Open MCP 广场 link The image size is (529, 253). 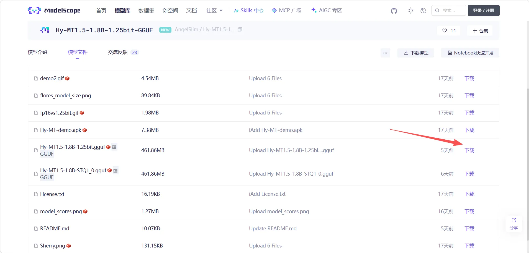click(x=286, y=11)
